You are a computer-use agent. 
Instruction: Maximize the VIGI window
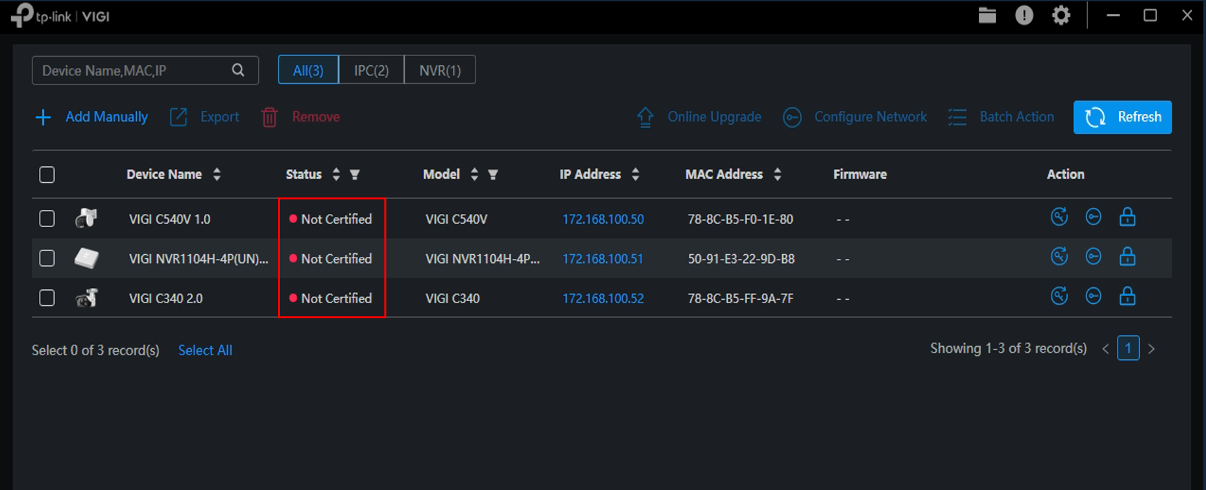click(x=1151, y=15)
